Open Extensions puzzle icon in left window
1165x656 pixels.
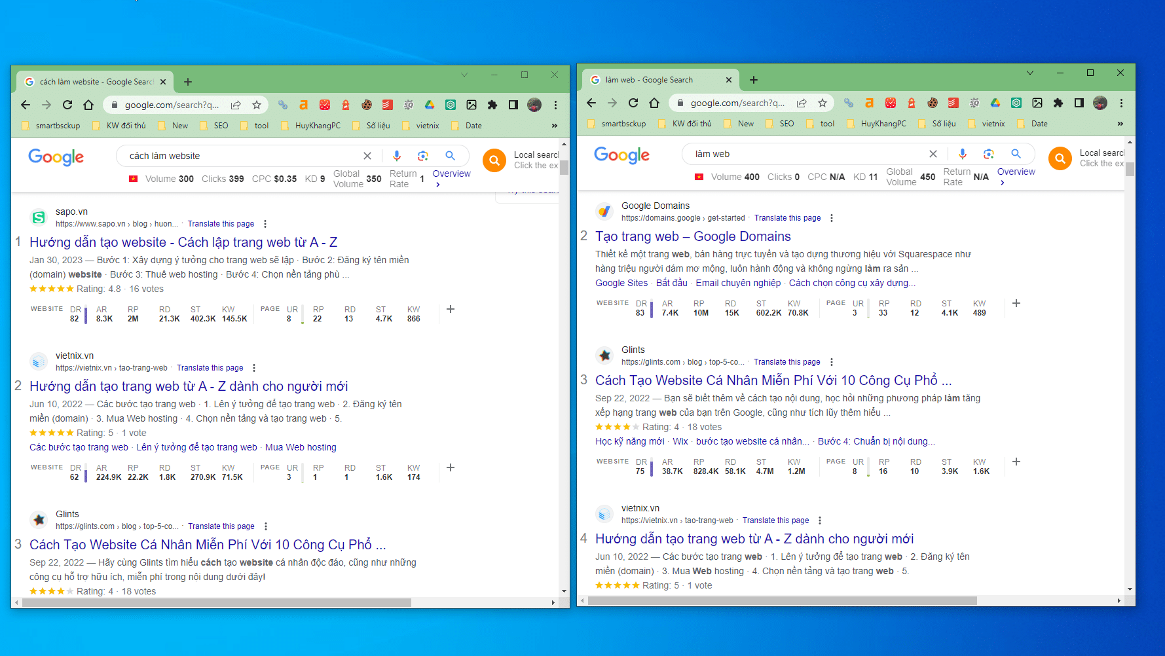click(492, 105)
